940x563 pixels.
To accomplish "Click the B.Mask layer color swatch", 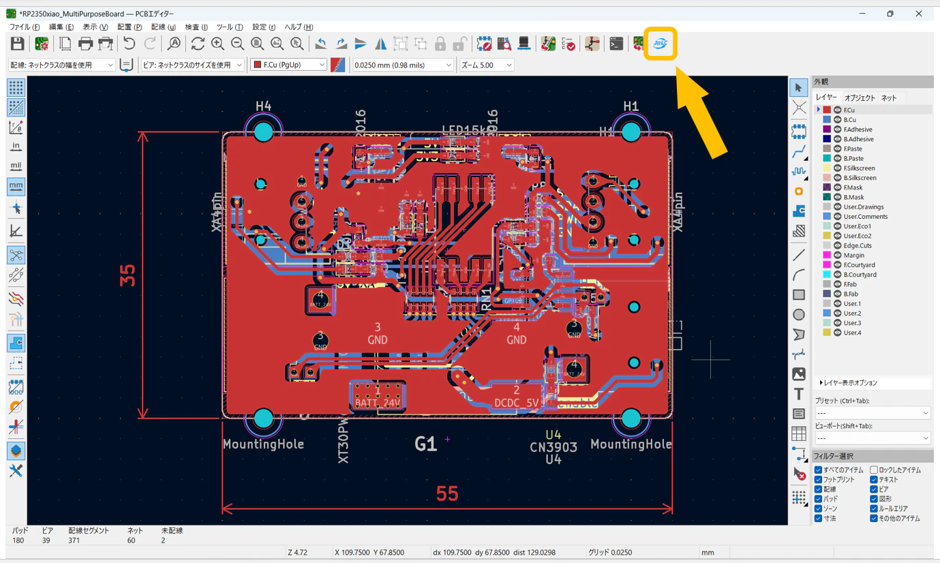I will (x=827, y=197).
